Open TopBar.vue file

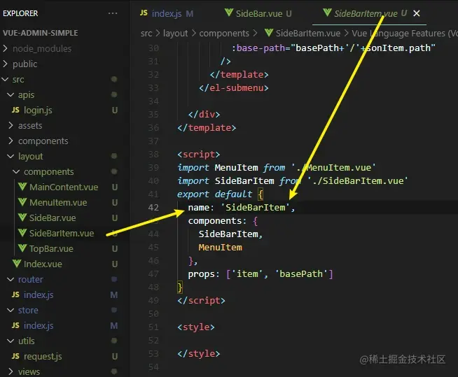coord(51,248)
